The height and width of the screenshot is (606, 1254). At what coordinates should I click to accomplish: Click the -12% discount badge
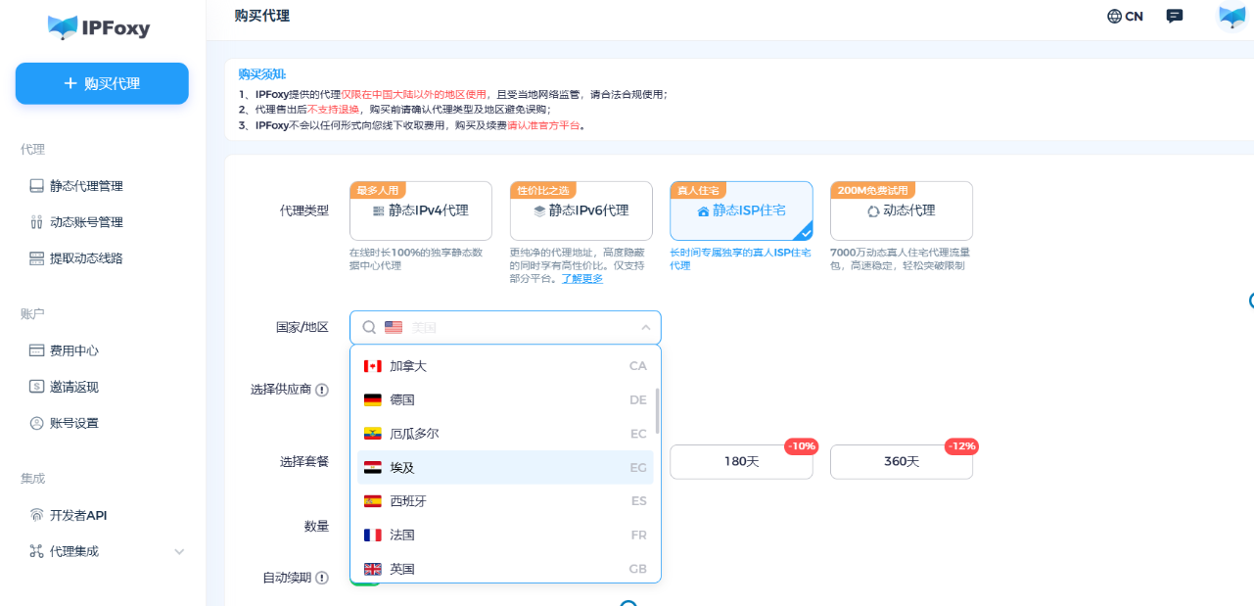coord(961,446)
